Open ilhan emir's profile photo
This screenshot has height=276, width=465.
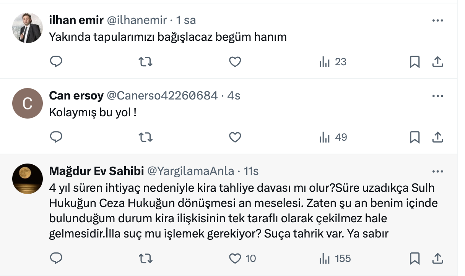[28, 28]
